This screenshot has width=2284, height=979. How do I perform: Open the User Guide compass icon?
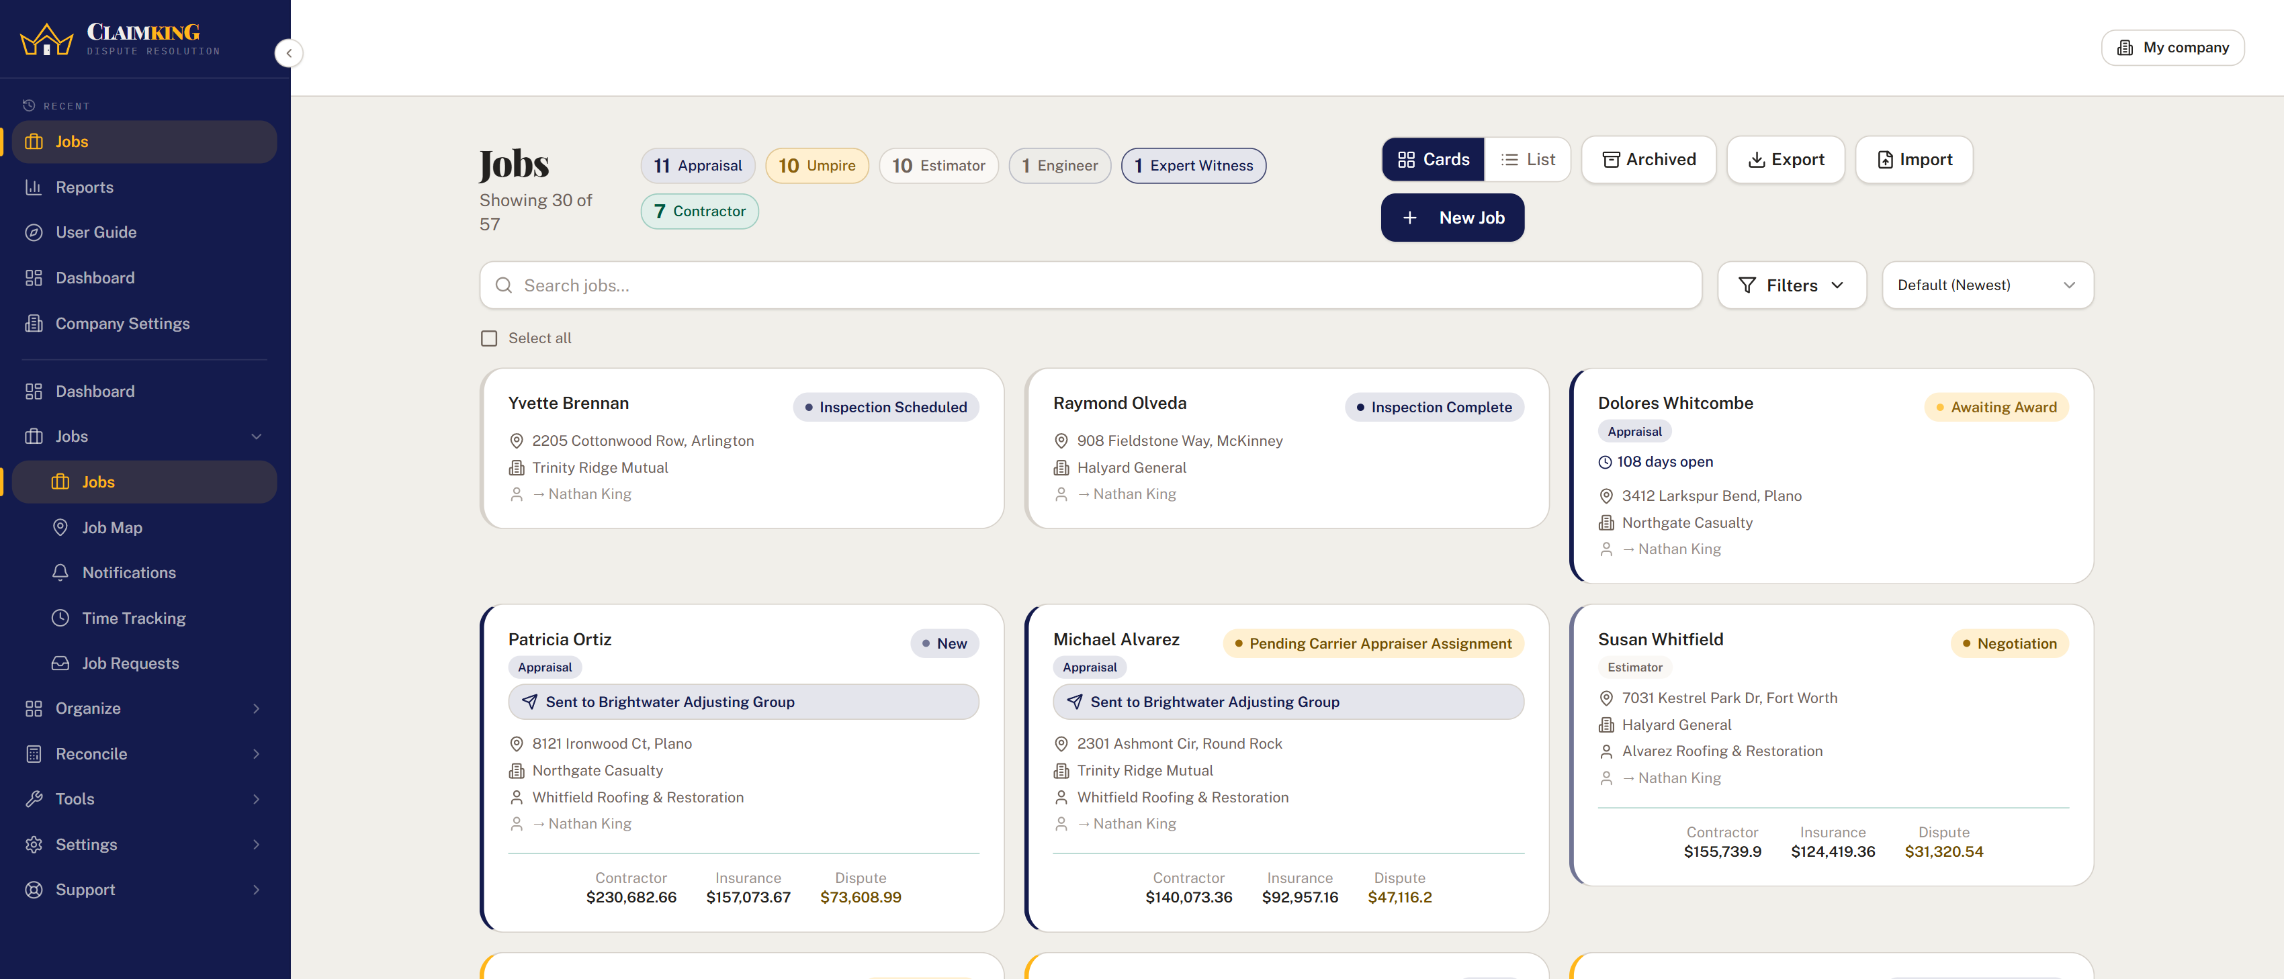pyautogui.click(x=34, y=232)
